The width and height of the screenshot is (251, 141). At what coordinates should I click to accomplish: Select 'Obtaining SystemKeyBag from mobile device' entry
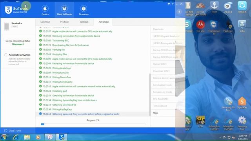point(75,100)
